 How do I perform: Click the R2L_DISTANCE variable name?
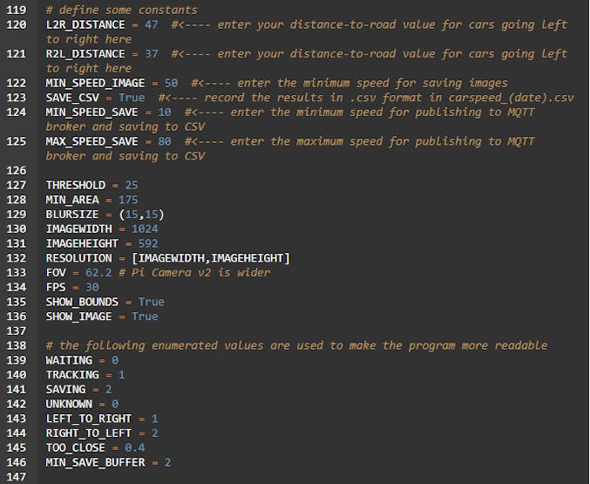pos(85,54)
